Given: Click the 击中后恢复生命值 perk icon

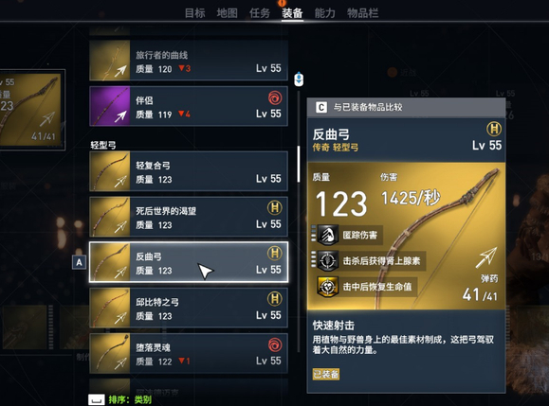Looking at the screenshot, I should coord(328,287).
